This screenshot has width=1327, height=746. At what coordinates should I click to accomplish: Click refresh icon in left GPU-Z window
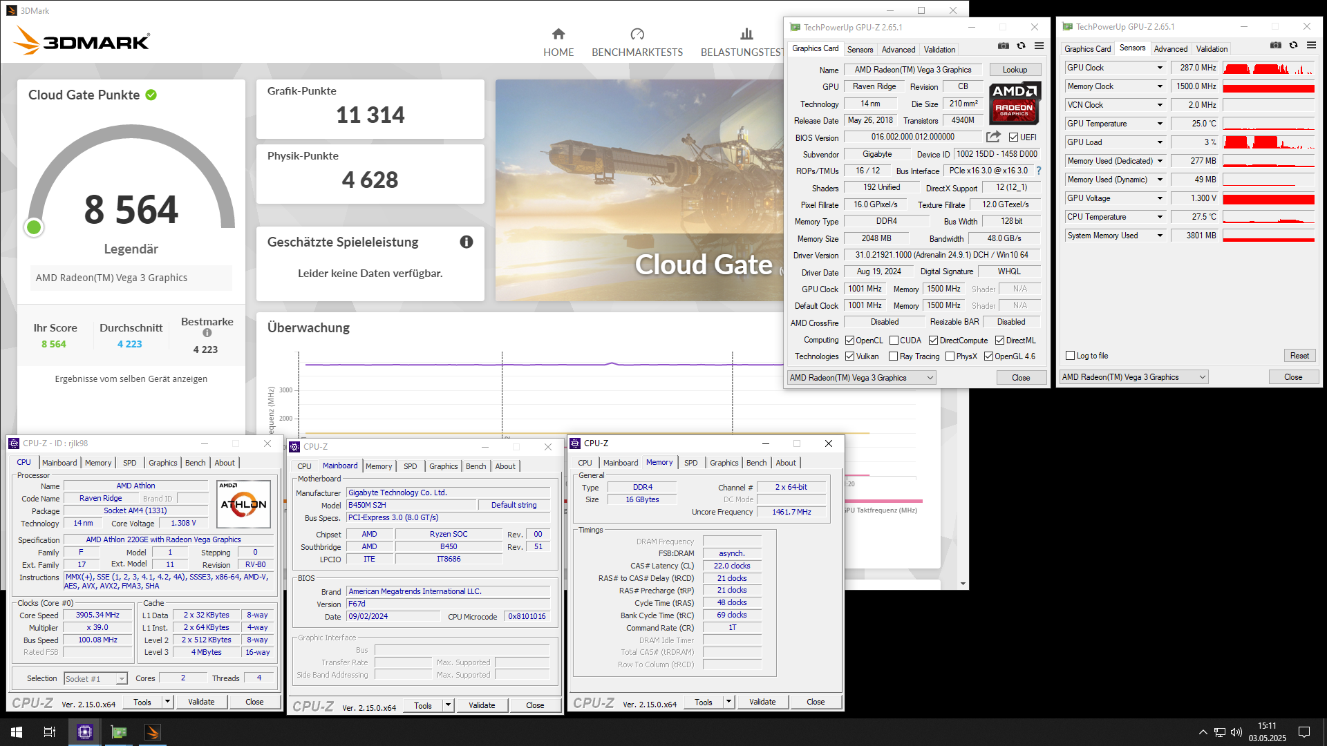(x=1021, y=46)
